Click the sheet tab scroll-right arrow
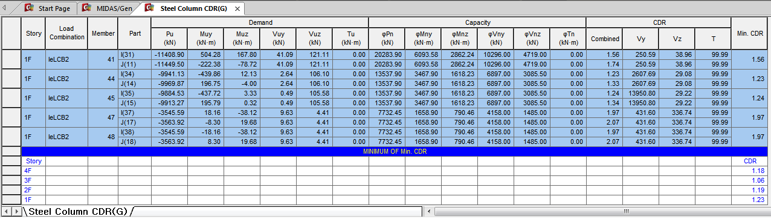771x219 pixels. pyautogui.click(x=16, y=212)
